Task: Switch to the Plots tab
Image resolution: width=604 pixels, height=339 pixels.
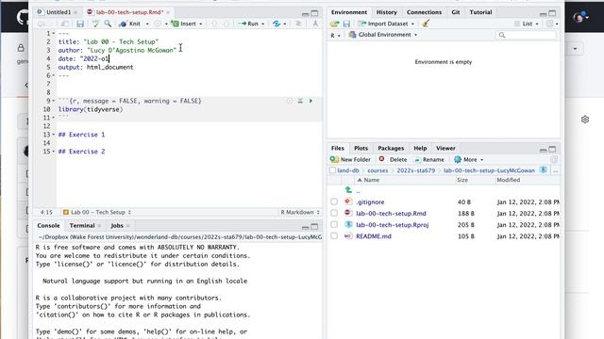Action: [361, 149]
